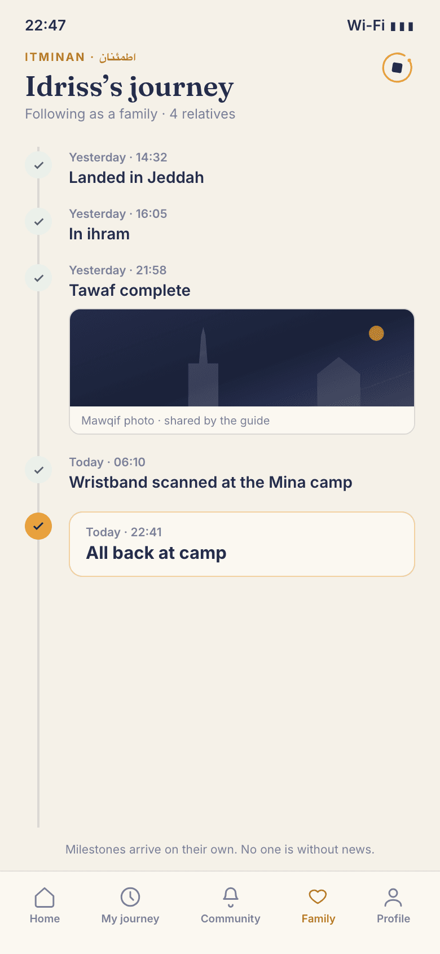Select the Tawaf complete milestone title
440x954 pixels.
coord(130,291)
